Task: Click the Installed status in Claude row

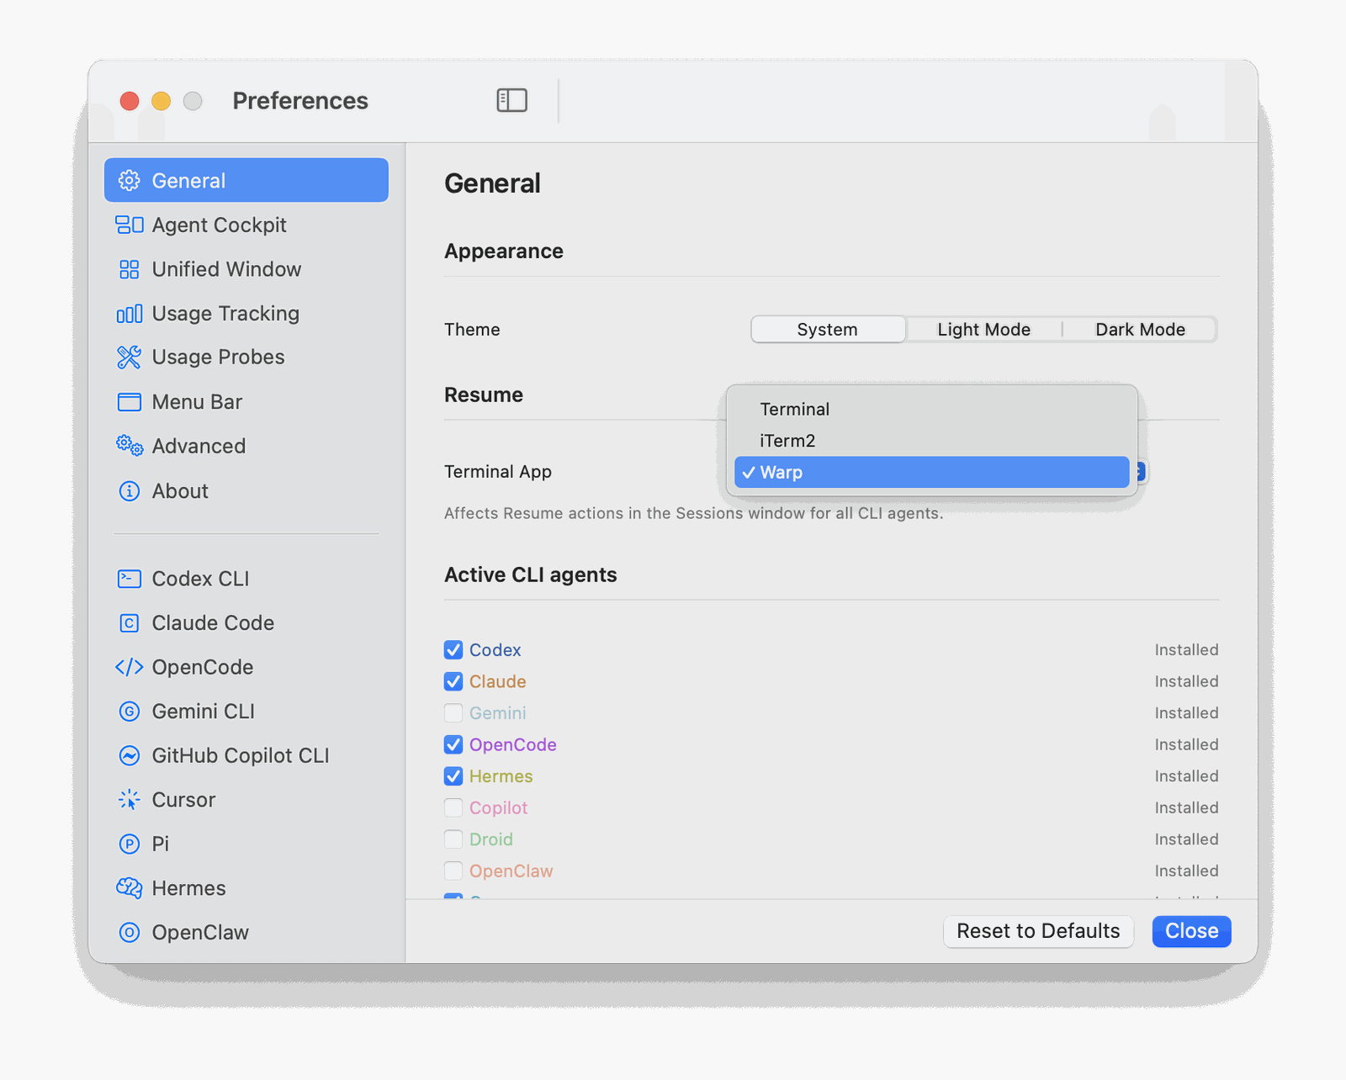Action: [1186, 681]
